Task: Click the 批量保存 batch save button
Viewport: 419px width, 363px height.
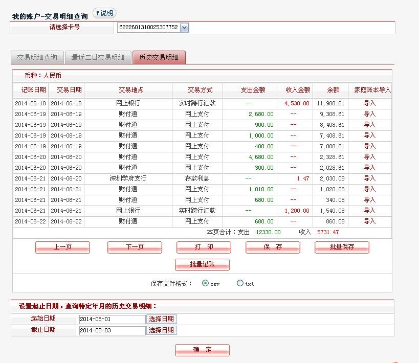Action: point(342,247)
